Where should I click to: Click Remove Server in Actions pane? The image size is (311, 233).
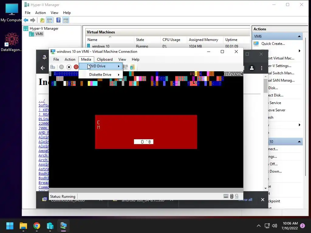(276, 110)
